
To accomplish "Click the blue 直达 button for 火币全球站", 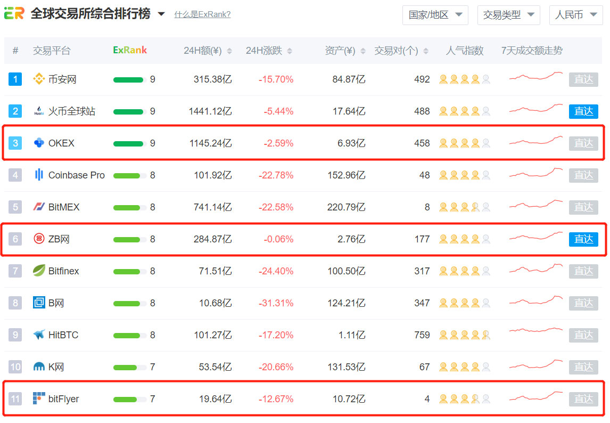I will 583,111.
